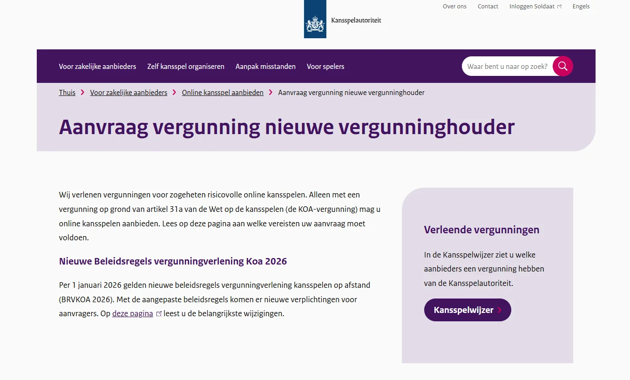Open 'Online kansspel aanbieden' breadcrumb link
This screenshot has height=380, width=630.
[223, 93]
